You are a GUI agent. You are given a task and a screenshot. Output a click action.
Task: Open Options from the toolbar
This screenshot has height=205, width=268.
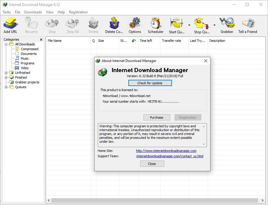(x=135, y=23)
